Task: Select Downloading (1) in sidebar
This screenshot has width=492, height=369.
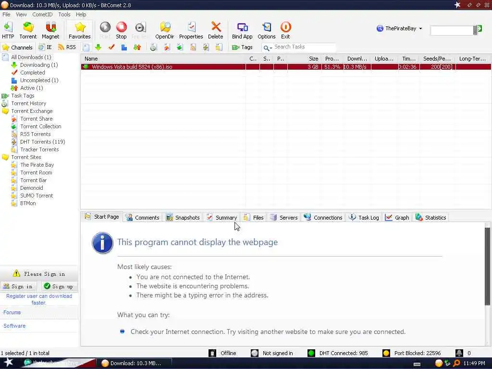Action: [39, 65]
